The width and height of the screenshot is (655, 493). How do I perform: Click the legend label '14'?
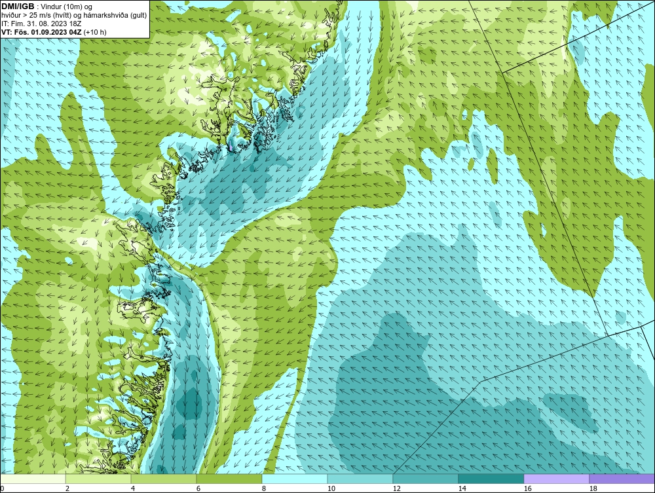click(462, 488)
